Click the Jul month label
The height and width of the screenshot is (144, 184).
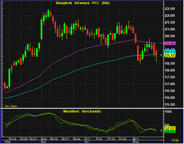pos(87,142)
